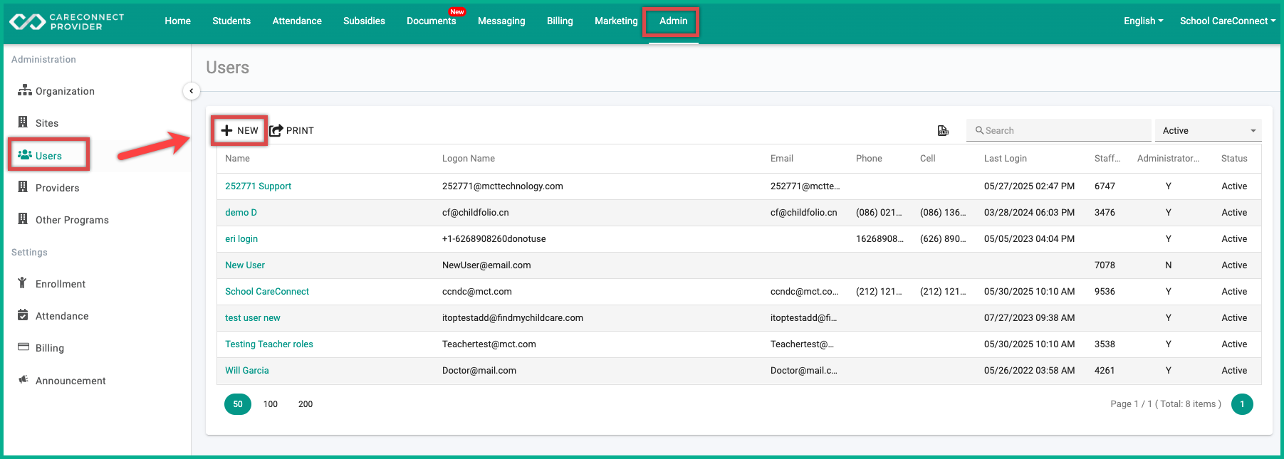
Task: Open the Subsidies tab
Action: pos(364,21)
